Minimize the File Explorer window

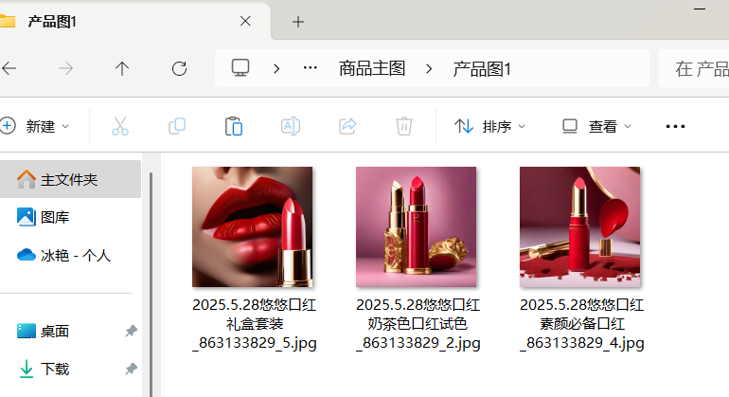click(700, 9)
